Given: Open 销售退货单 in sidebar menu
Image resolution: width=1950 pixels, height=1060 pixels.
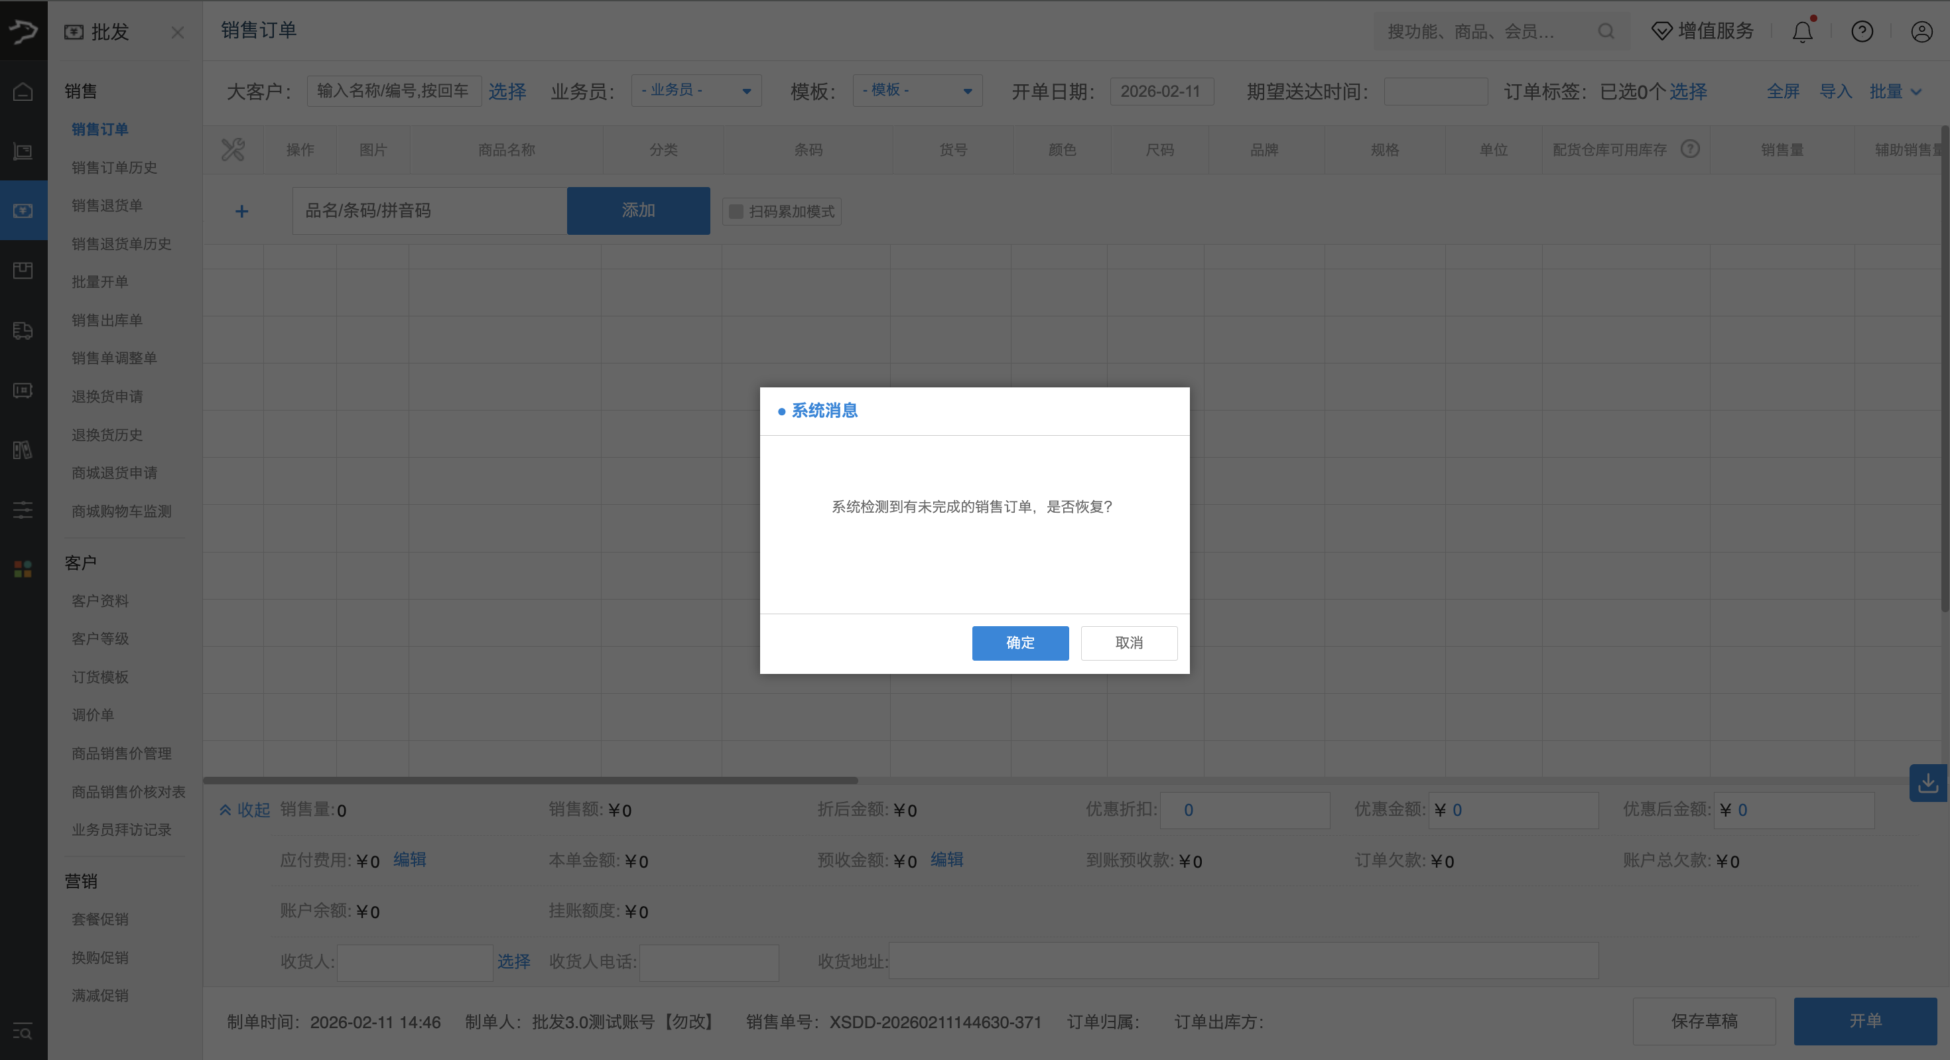Looking at the screenshot, I should [107, 205].
